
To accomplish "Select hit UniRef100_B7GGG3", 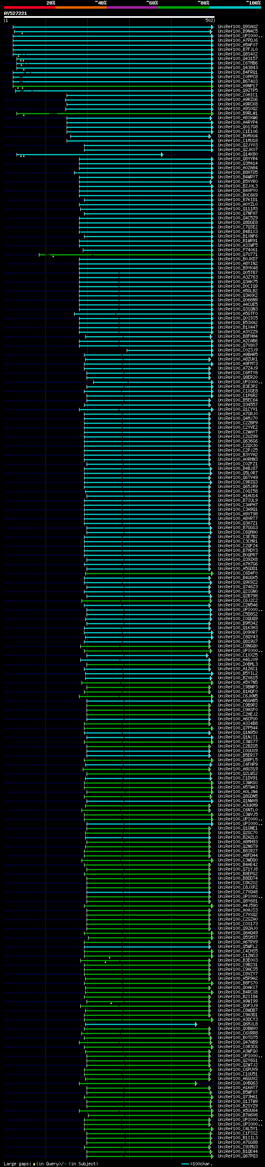I will tap(238, 528).
